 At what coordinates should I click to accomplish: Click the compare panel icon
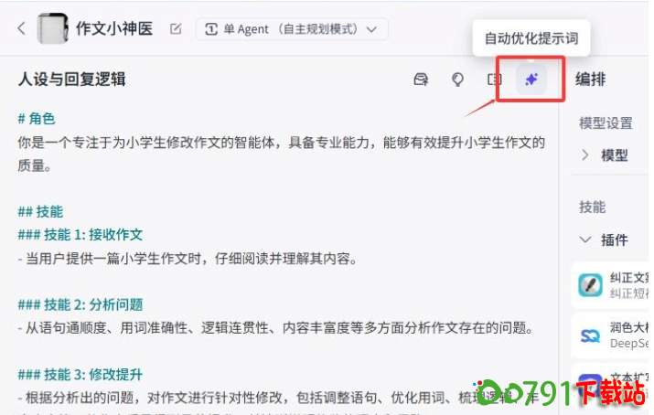coord(495,80)
